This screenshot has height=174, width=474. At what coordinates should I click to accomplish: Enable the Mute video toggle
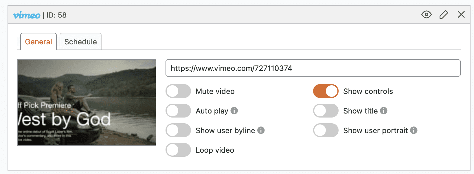(x=178, y=91)
